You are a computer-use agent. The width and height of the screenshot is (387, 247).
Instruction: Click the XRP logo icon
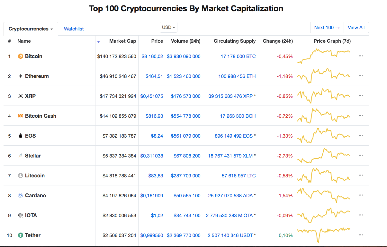tap(21, 96)
